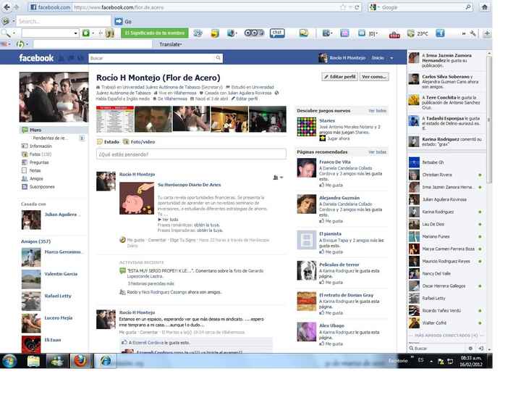Screen dimensions: 521x395
Task: Click the green El Significado de tu nombre button
Action: pyautogui.click(x=155, y=33)
